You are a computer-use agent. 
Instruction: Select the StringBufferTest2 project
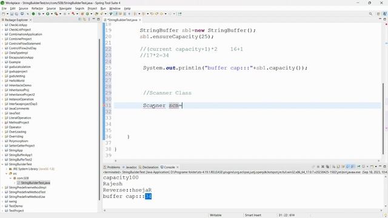(x=20, y=159)
